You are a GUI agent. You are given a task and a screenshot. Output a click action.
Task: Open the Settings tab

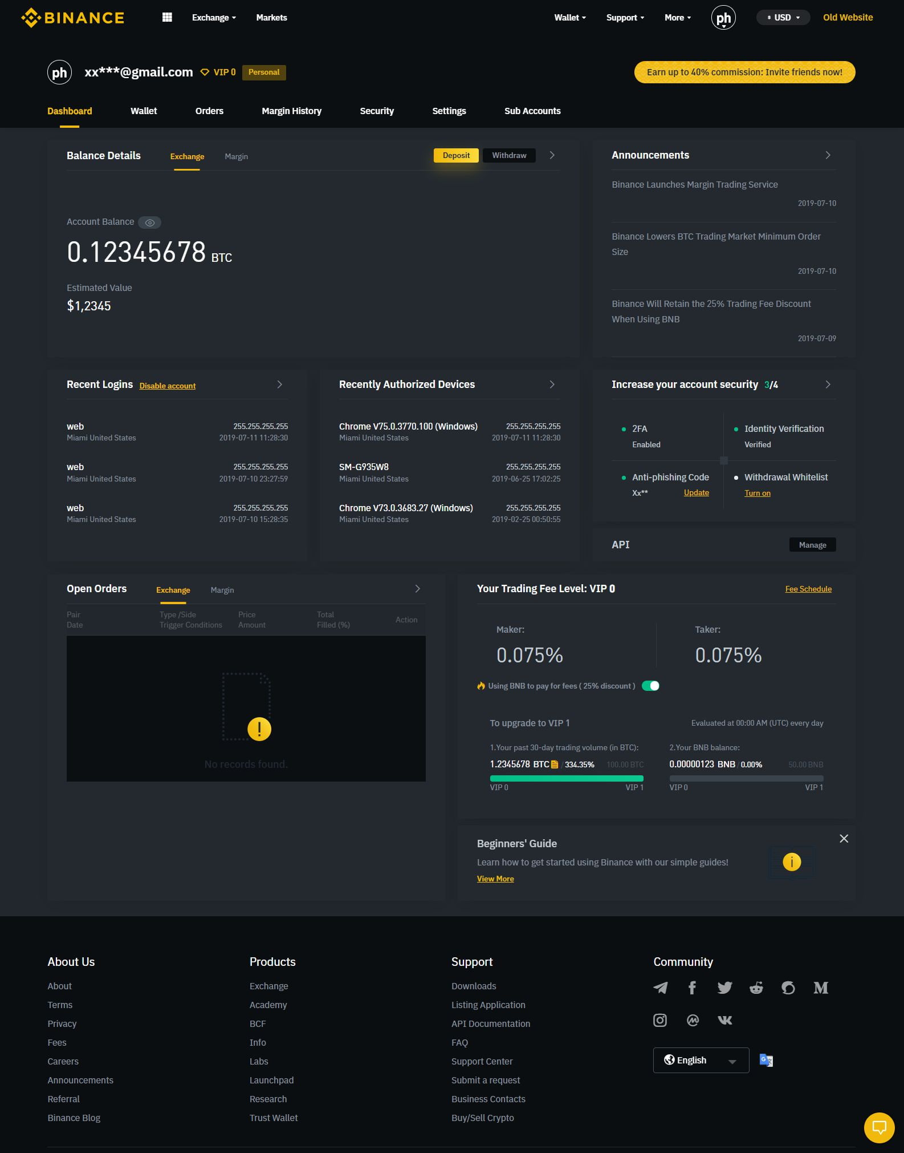tap(449, 111)
